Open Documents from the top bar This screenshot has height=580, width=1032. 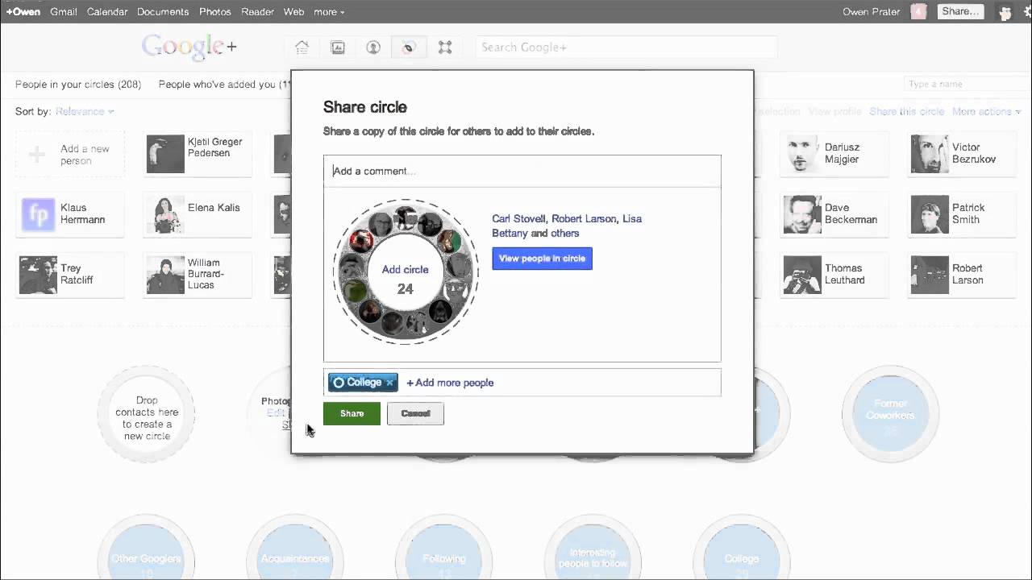(163, 12)
